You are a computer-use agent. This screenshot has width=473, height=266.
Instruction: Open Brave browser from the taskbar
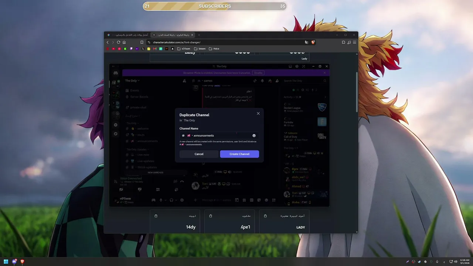(x=23, y=262)
